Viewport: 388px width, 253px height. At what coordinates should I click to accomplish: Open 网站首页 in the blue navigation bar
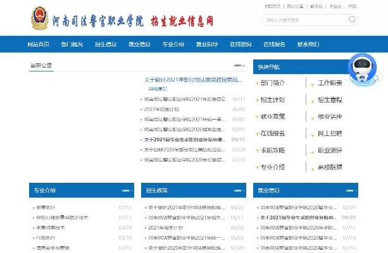pos(39,44)
